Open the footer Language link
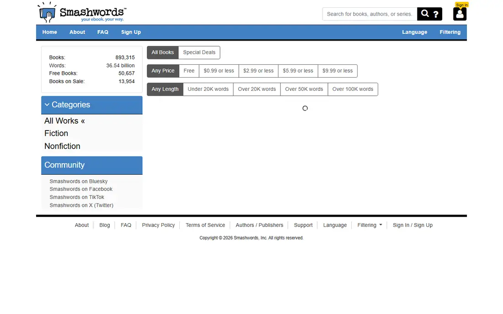Image resolution: width=503 pixels, height=314 pixels. coord(335,225)
